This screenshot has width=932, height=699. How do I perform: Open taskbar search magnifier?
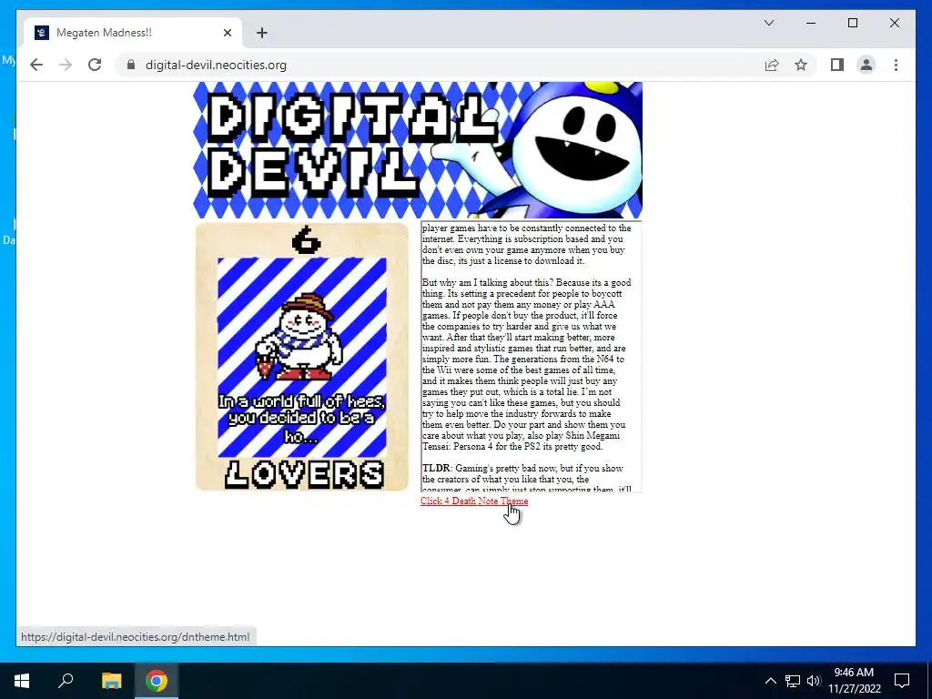point(66,681)
